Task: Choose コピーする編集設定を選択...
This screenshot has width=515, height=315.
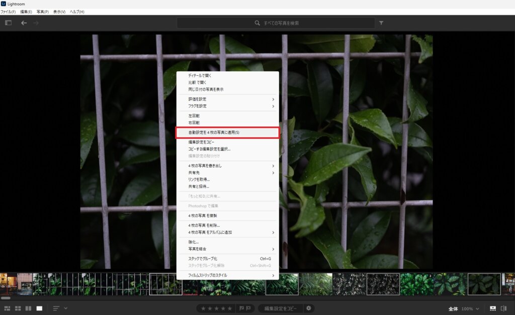Action: coord(228,149)
